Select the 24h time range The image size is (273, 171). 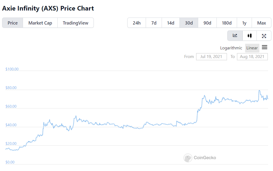point(137,23)
